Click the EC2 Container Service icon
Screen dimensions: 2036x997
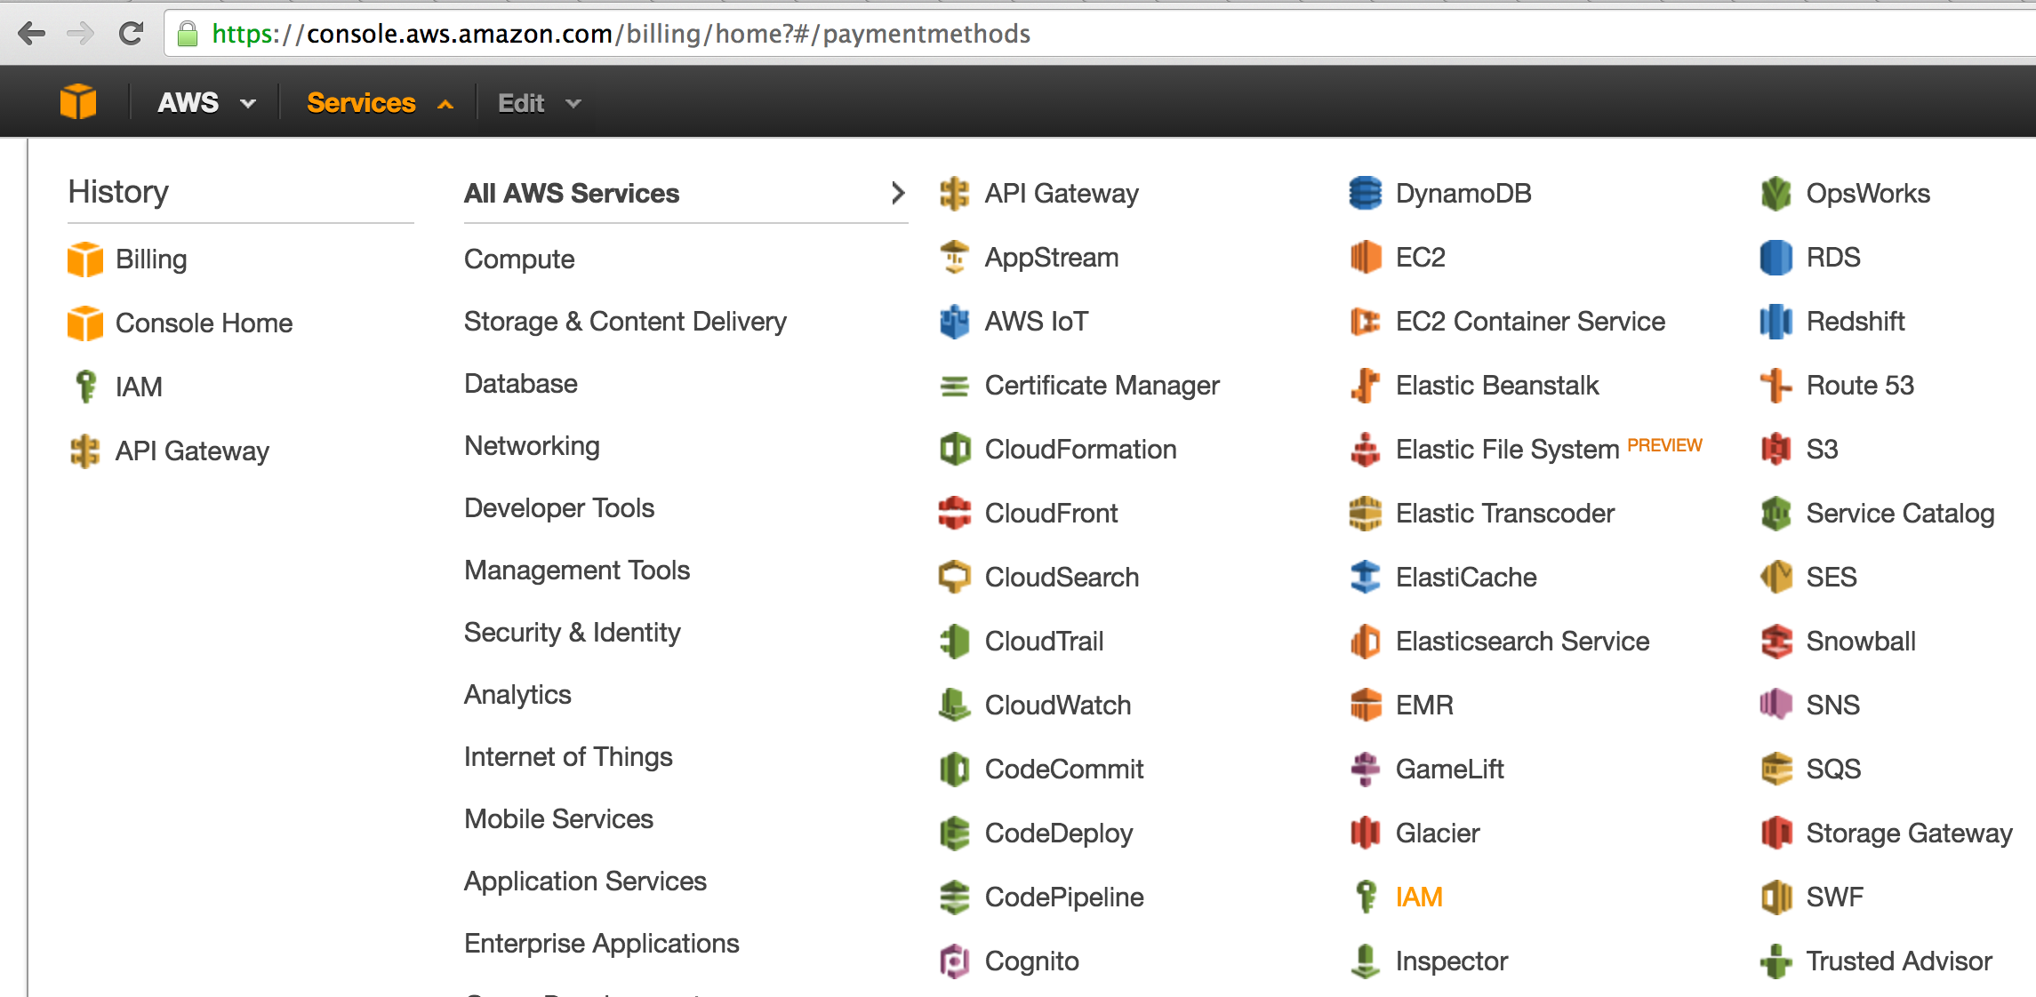tap(1365, 321)
